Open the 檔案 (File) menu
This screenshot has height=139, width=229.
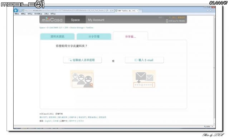[x=17, y=14]
